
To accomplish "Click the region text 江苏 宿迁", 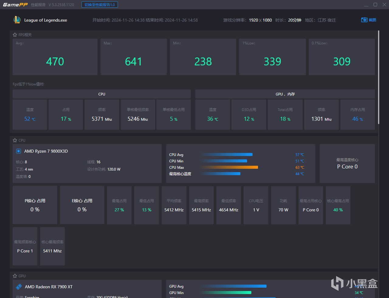I will pos(327,20).
